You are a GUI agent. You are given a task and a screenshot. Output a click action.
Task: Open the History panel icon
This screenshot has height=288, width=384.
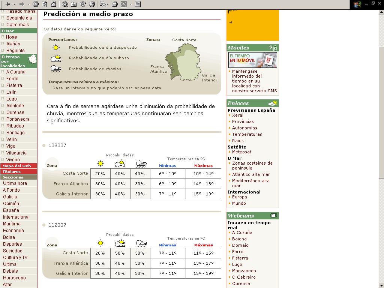coord(92,4)
